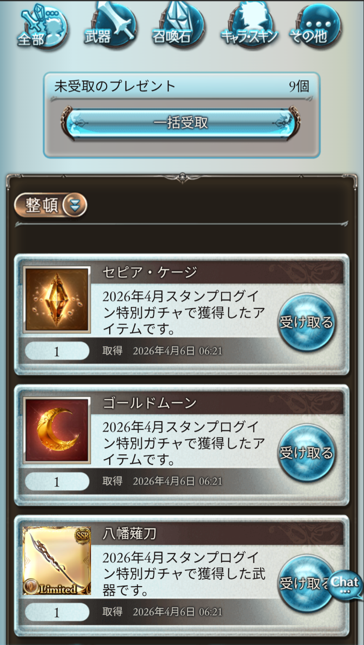364x645 pixels.
Task: Open the その他 (Others) category icon
Action: [x=315, y=26]
